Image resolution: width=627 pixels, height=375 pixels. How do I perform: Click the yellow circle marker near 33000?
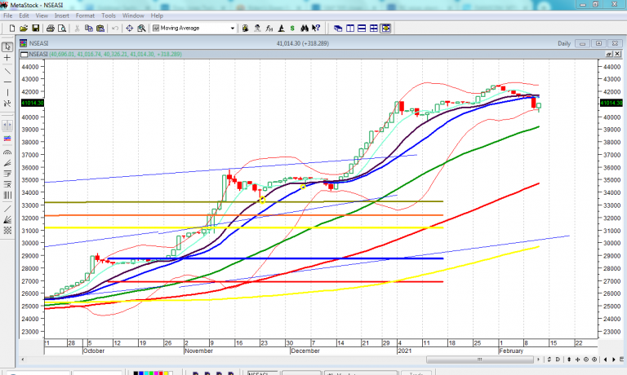coord(262,200)
